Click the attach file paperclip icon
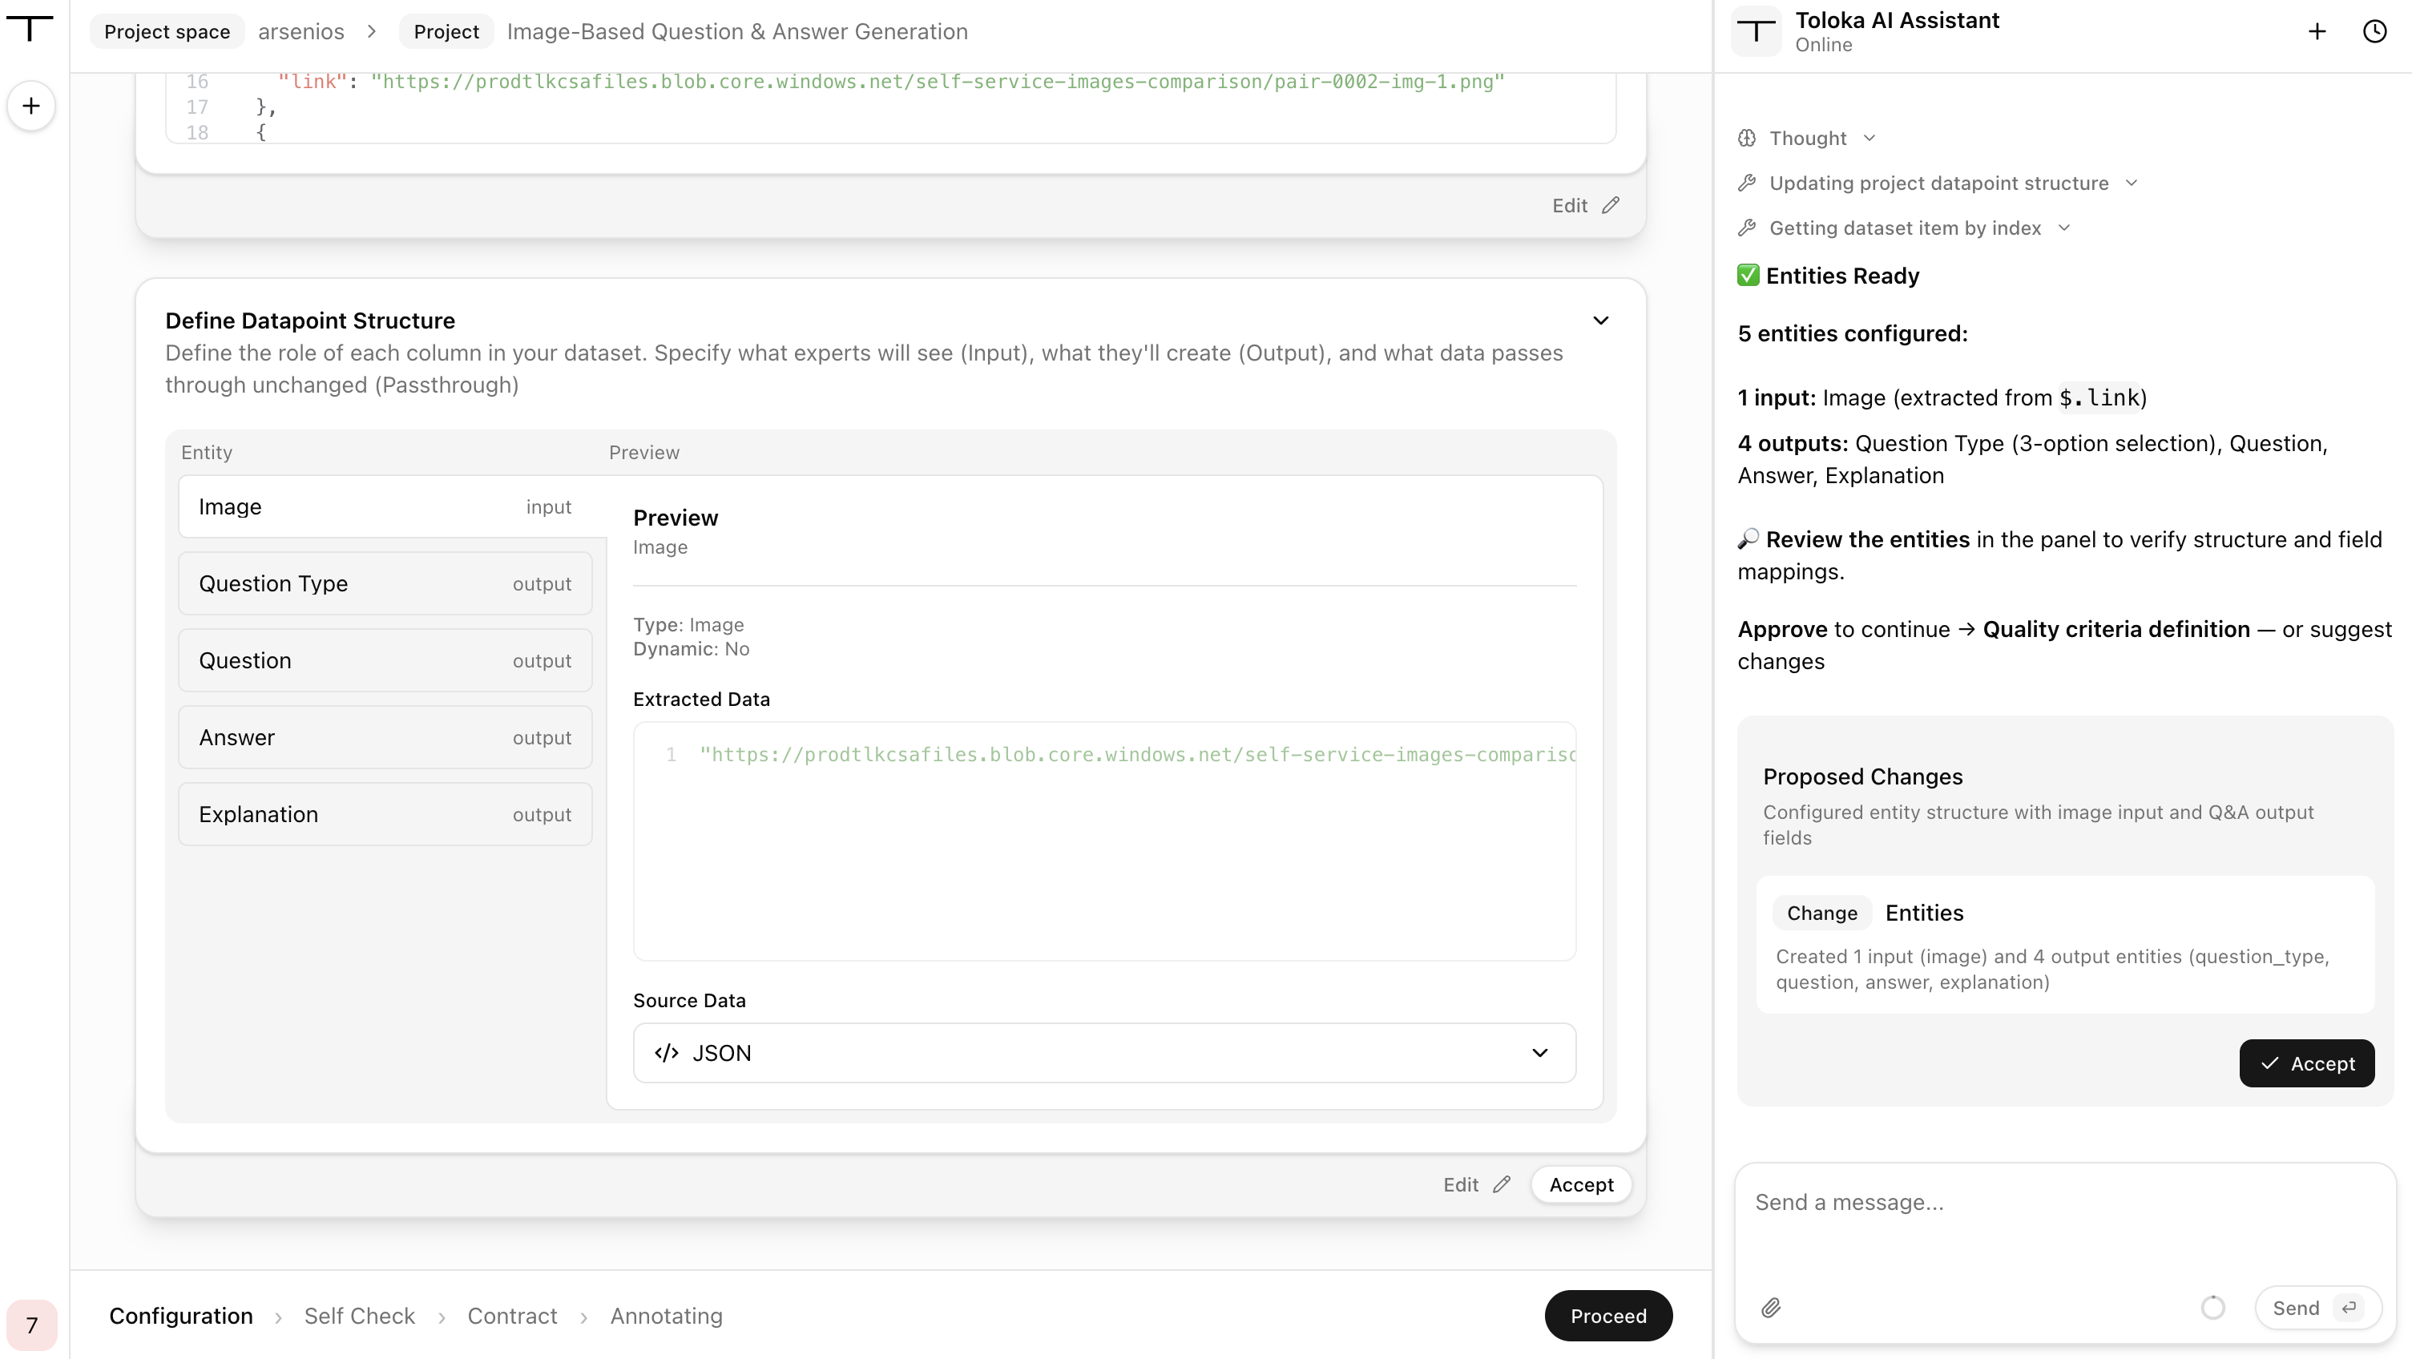This screenshot has height=1359, width=2412. [1771, 1308]
